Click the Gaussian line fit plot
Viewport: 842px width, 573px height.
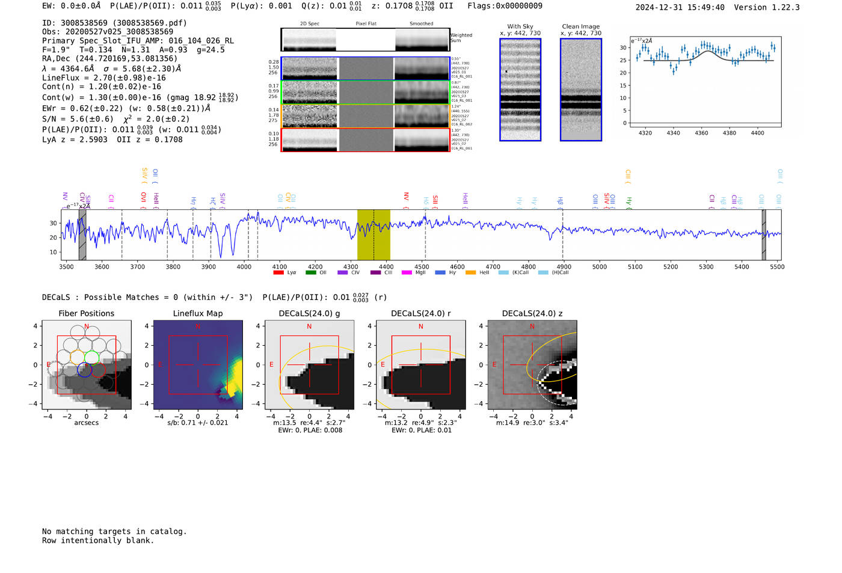[705, 82]
